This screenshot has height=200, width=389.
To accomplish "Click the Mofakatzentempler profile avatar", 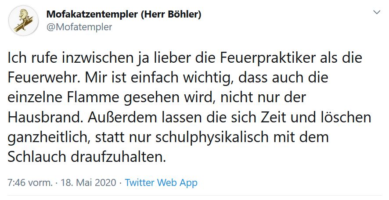I will 23,21.
